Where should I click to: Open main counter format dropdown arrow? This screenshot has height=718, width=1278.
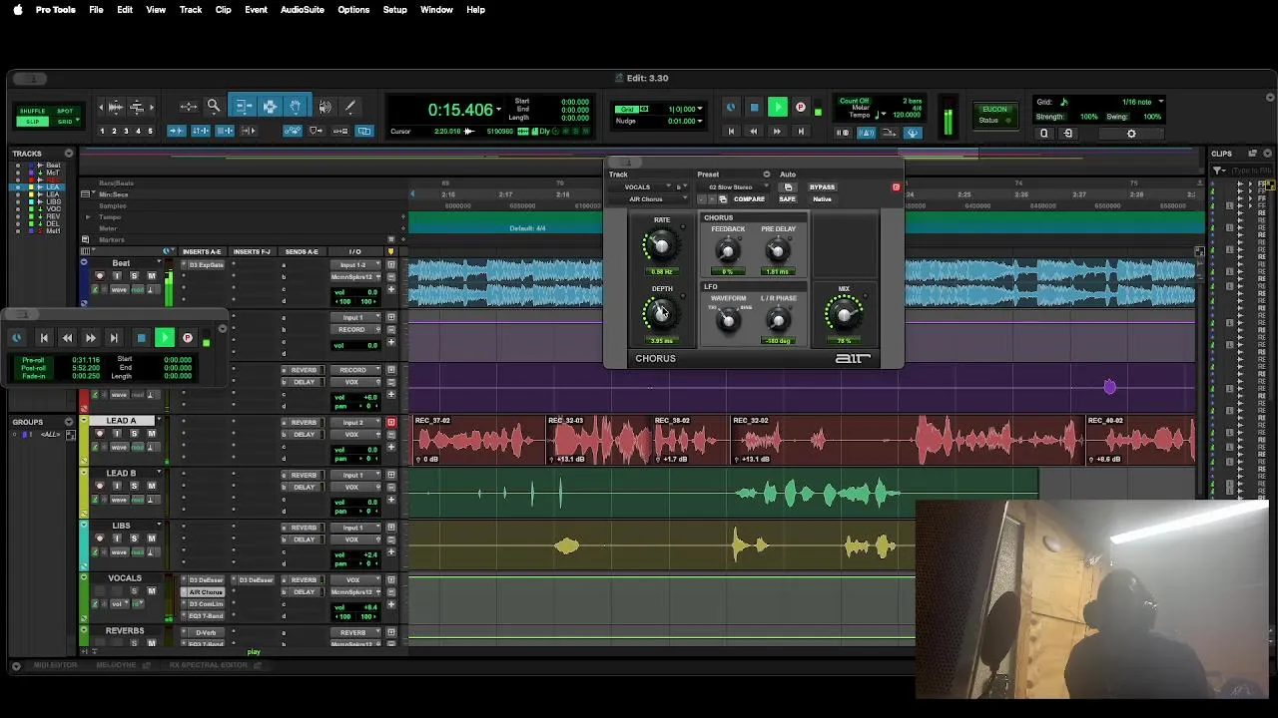tap(499, 110)
